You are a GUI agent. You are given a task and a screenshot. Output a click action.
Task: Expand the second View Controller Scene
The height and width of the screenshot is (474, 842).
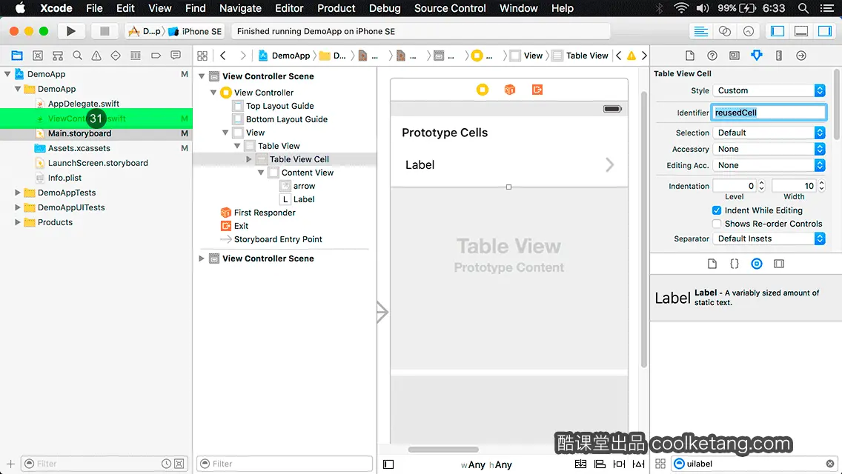[x=202, y=258]
